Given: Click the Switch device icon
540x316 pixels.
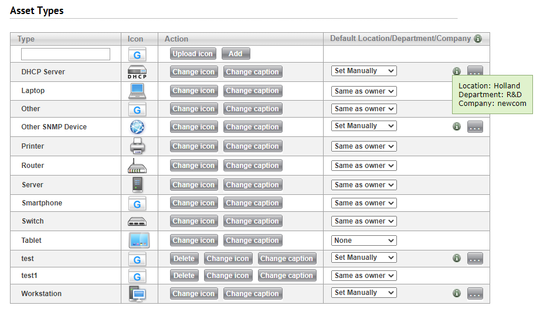Looking at the screenshot, I should (x=137, y=221).
